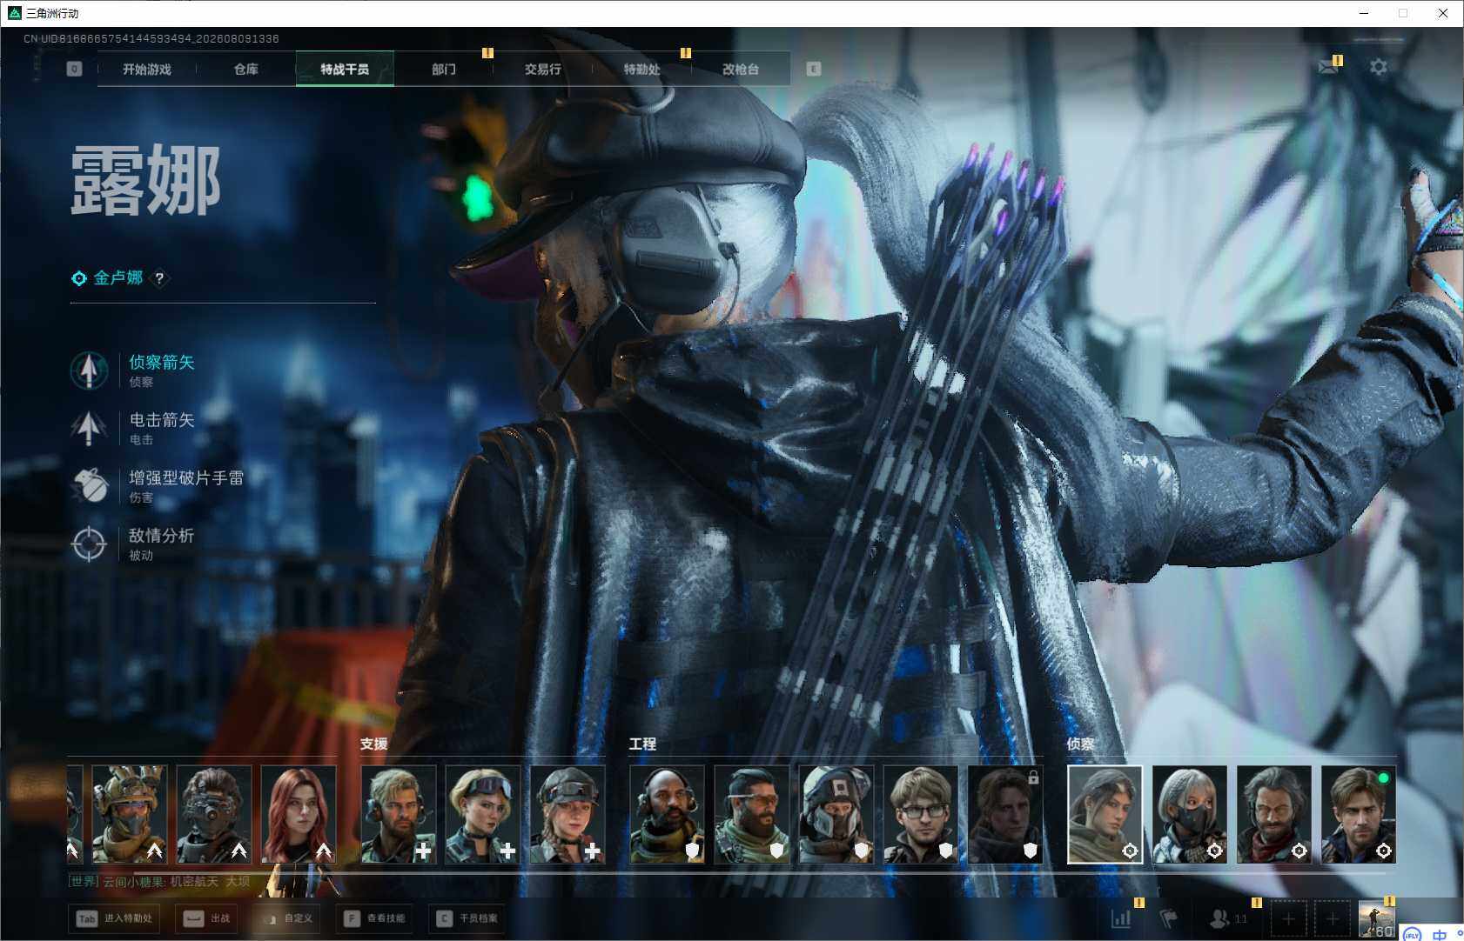This screenshot has width=1464, height=941.
Task: Select the 侦察箭矢 skill icon
Action: pos(89,370)
